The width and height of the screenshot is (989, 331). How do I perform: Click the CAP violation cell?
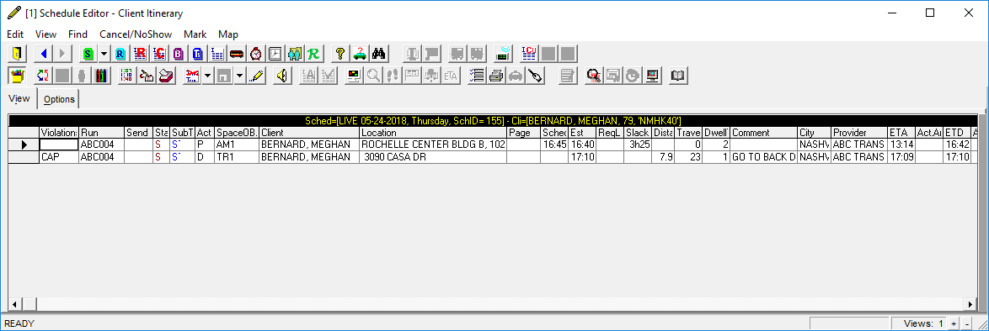(x=59, y=157)
